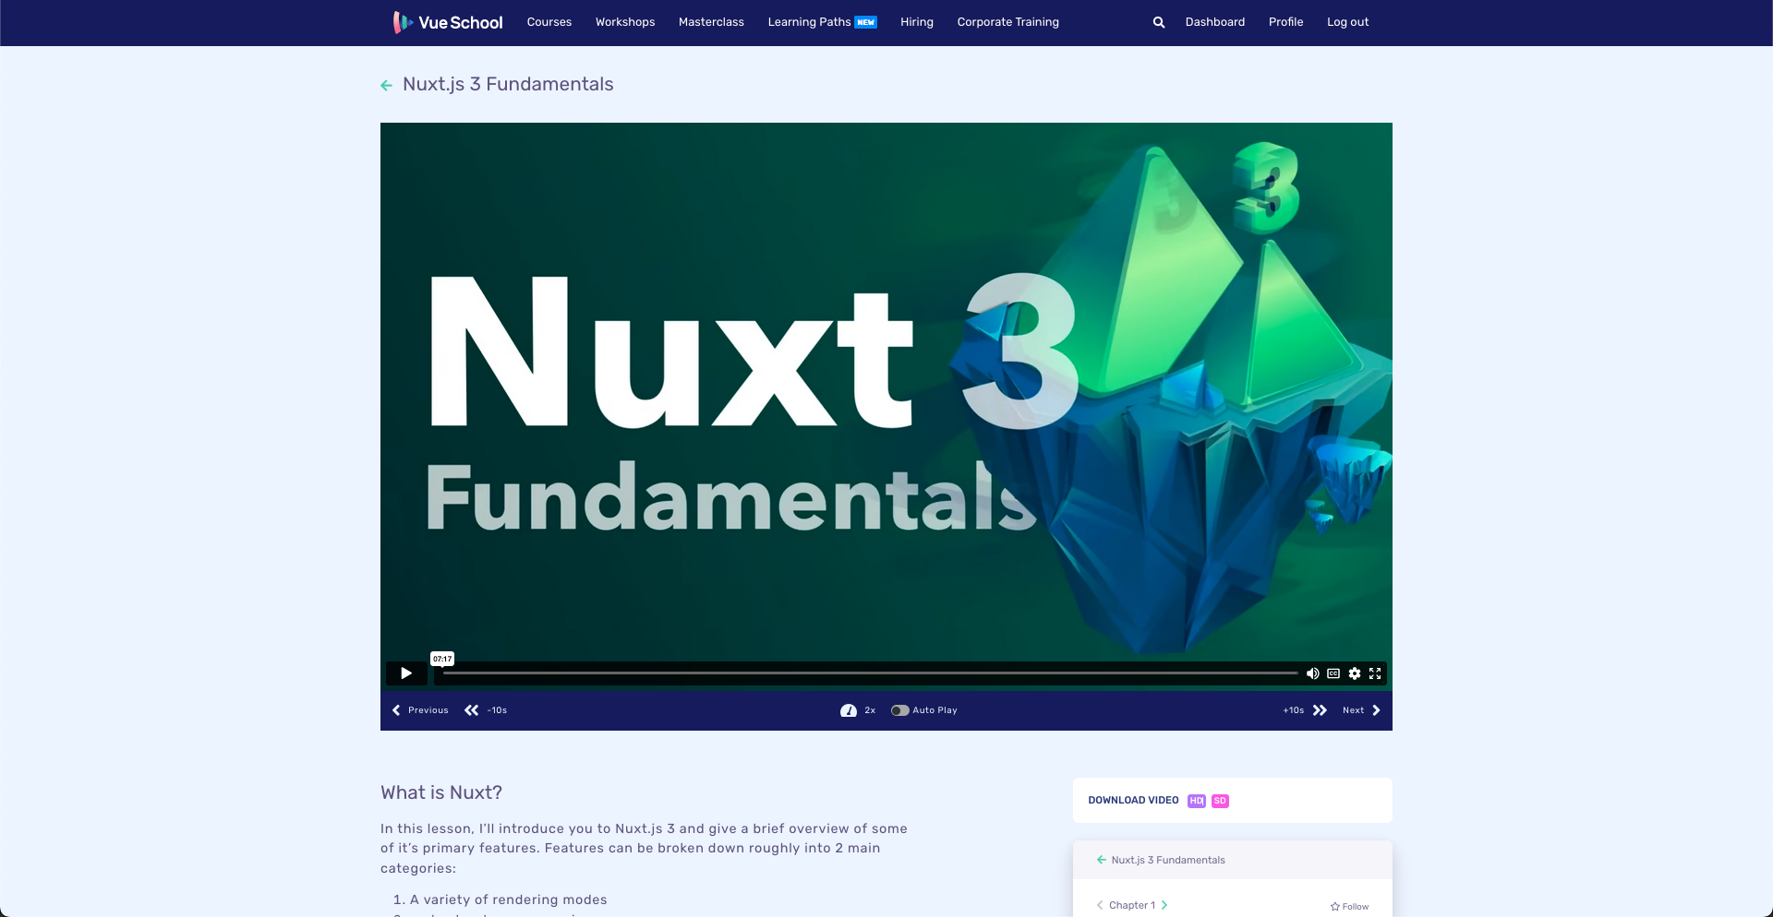Download the SD video

1220,801
